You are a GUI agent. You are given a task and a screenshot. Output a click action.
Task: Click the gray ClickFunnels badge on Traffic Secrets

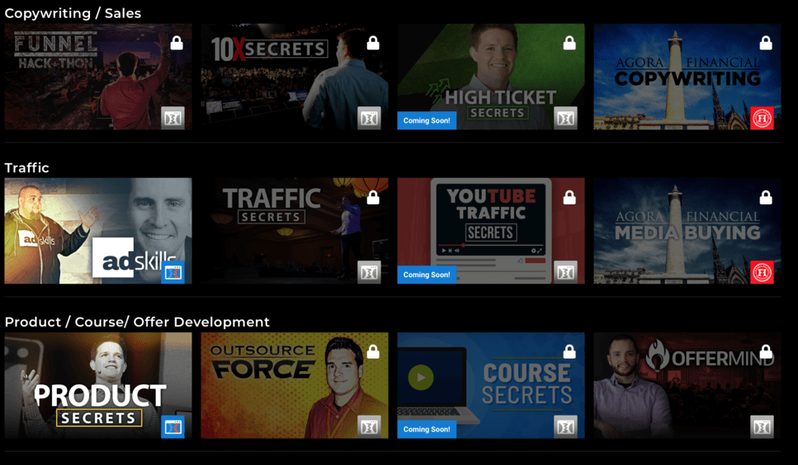click(369, 273)
